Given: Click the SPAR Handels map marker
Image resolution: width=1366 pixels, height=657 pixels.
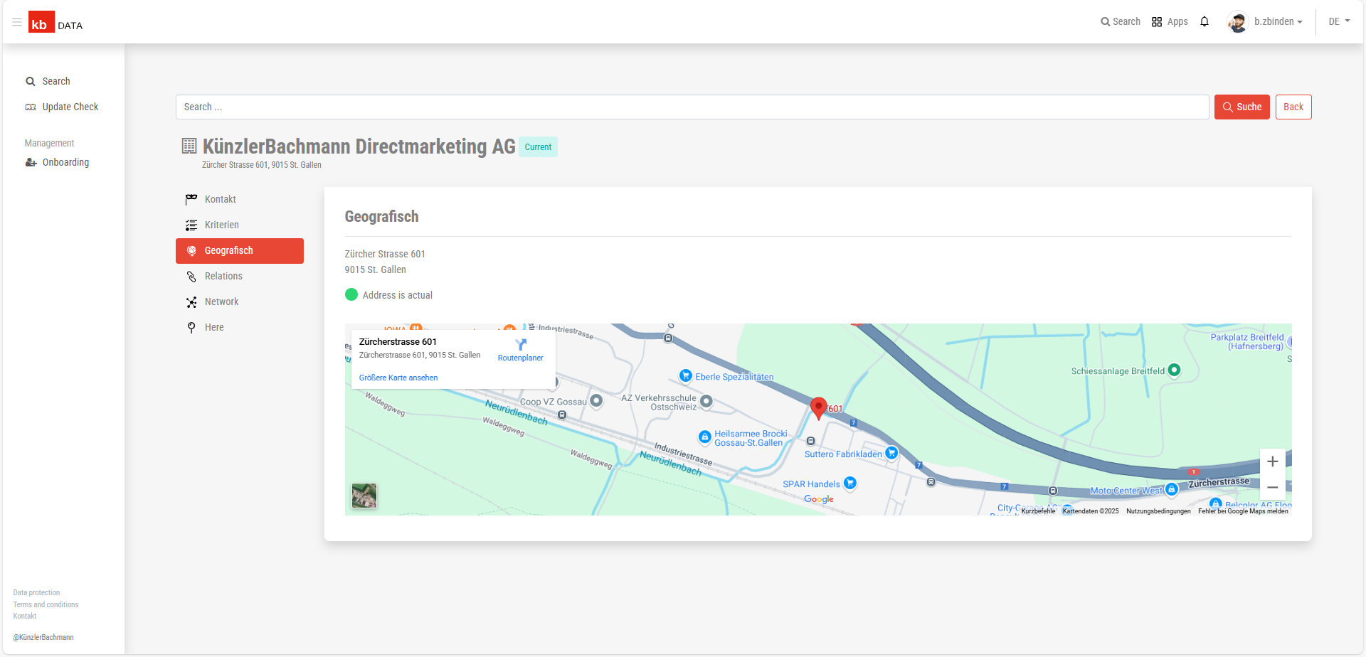Looking at the screenshot, I should pos(850,484).
